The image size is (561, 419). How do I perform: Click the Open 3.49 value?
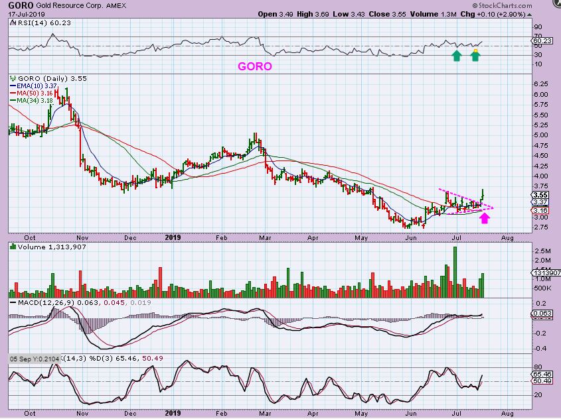click(x=276, y=15)
